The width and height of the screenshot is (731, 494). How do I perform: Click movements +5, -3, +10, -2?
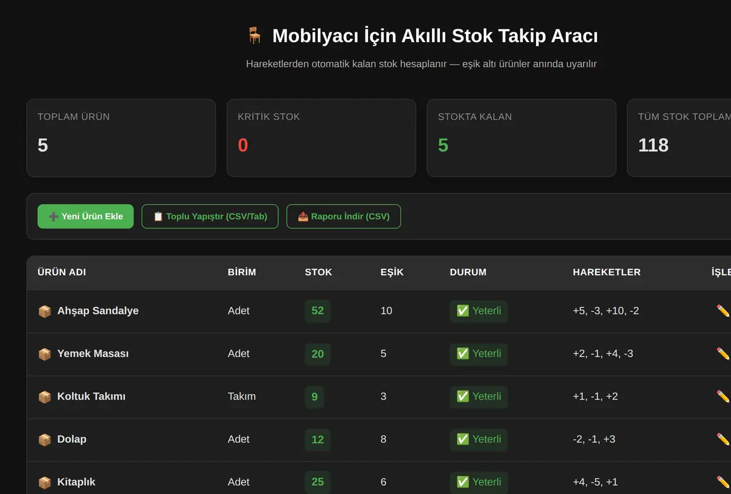coord(606,311)
